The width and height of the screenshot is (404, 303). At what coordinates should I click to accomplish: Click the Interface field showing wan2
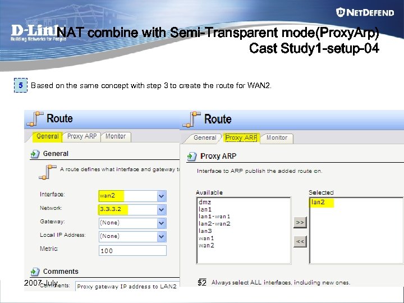coord(132,196)
